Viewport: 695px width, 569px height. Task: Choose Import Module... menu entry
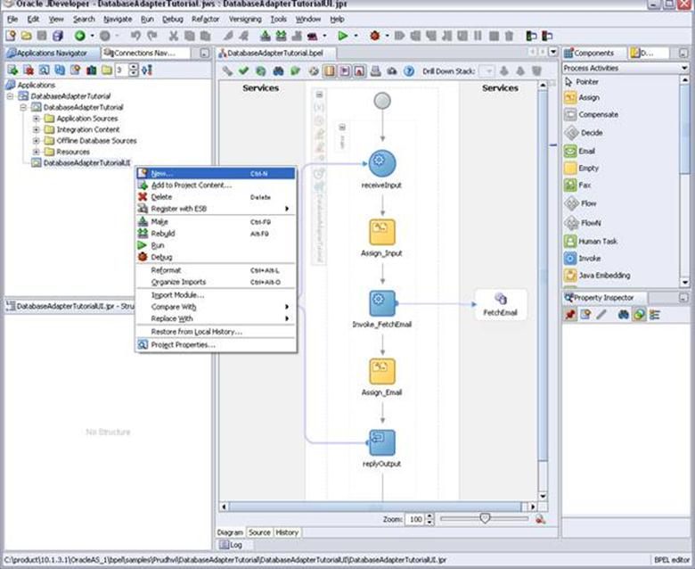(215, 295)
